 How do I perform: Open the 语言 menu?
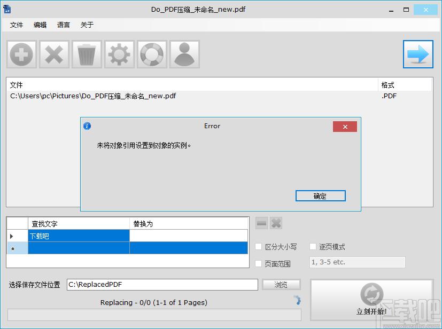[64, 25]
